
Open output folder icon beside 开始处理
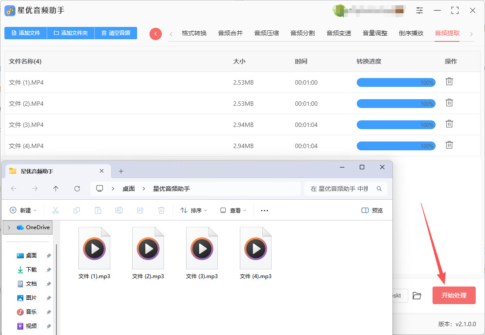[417, 295]
